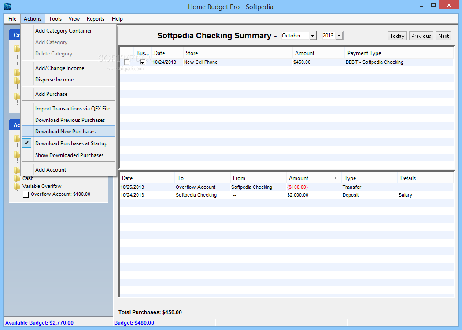Sort purchases by Store column header
462x330 pixels.
tap(237, 53)
